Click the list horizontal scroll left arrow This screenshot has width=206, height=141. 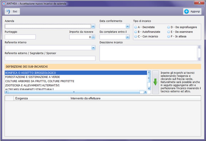point(6,92)
